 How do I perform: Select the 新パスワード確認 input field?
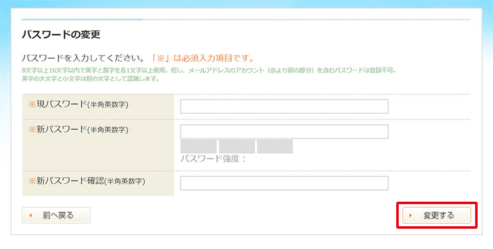pos(284,183)
